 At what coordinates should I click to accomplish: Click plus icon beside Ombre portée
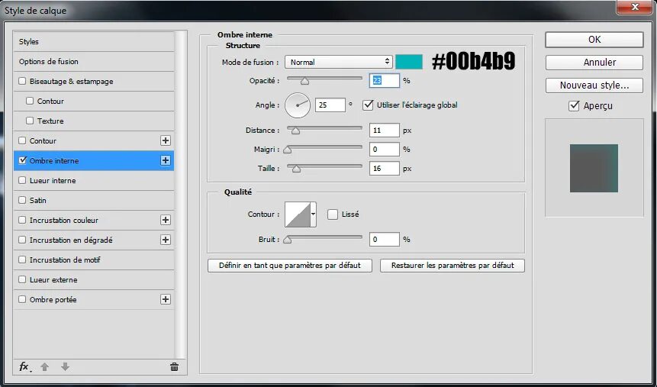(166, 299)
